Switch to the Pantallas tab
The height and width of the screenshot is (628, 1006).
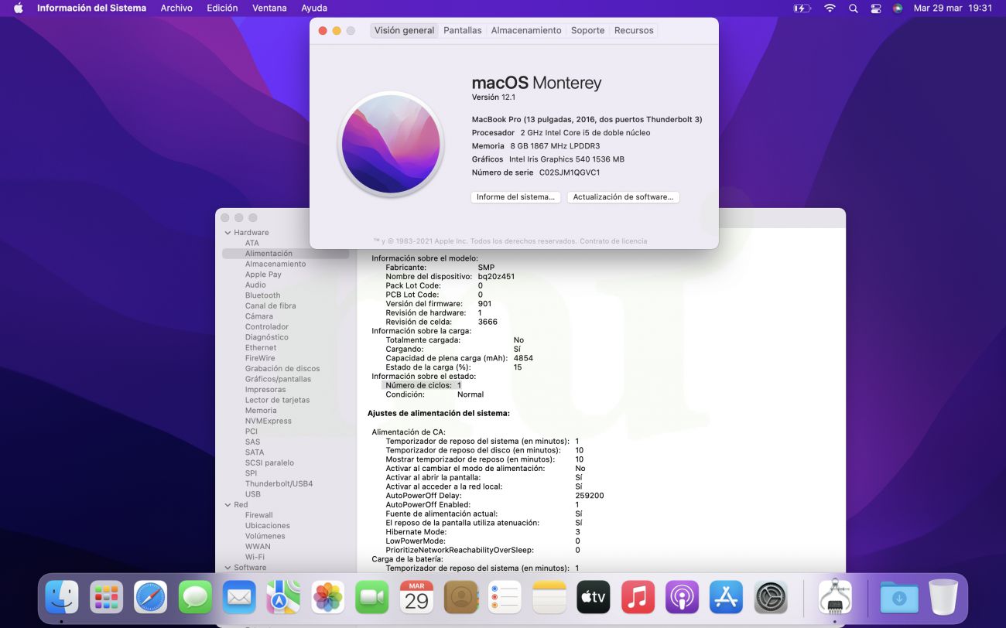pyautogui.click(x=463, y=30)
